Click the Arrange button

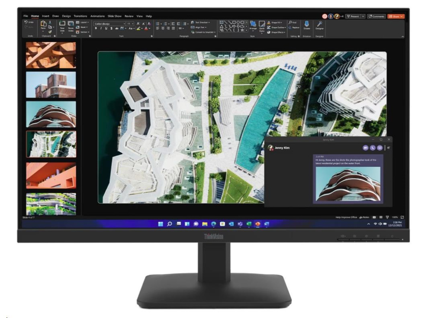(x=253, y=25)
